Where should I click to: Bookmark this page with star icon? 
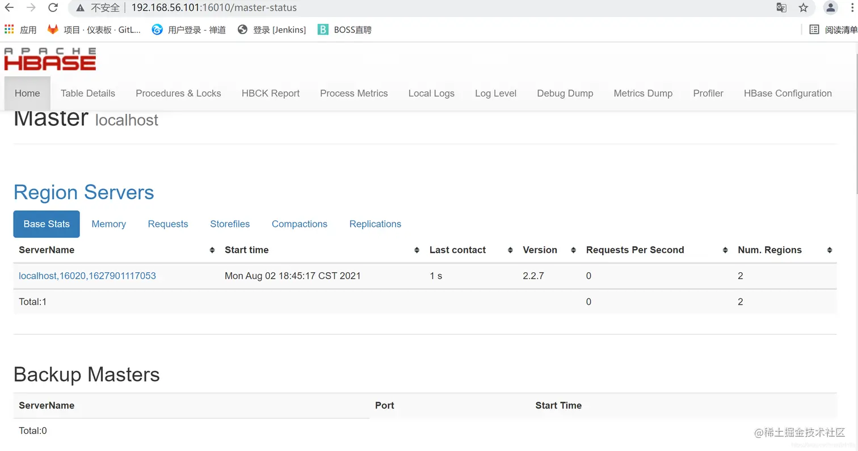[x=803, y=8]
